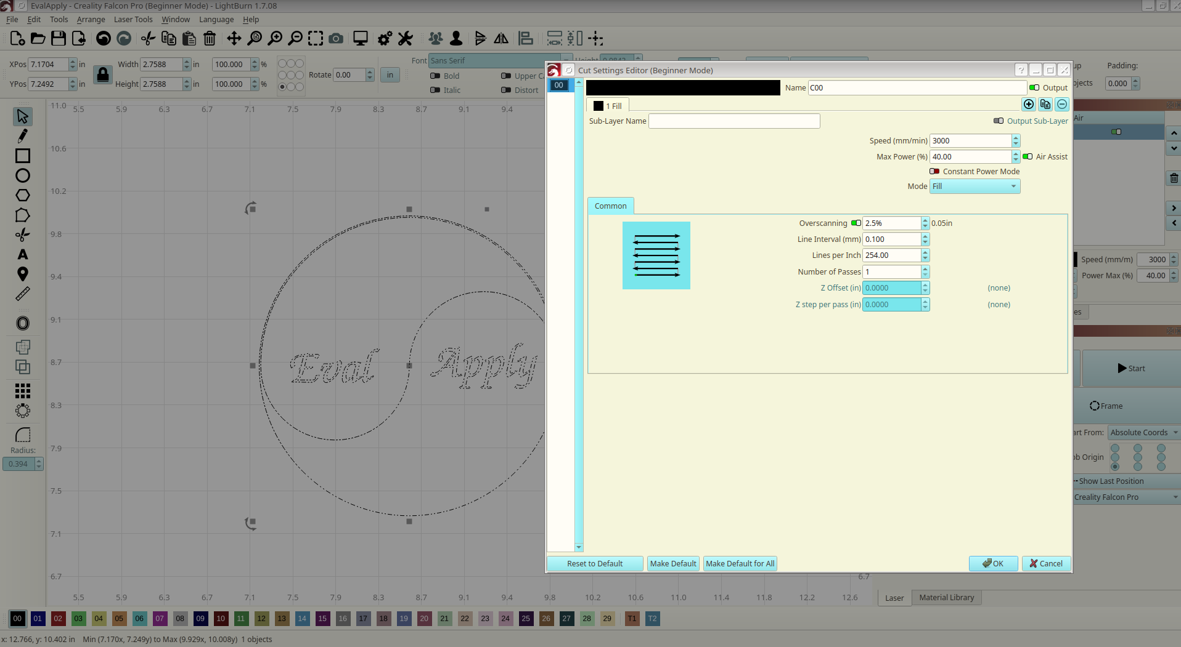Select the Draw Ellipse tool
This screenshot has height=647, width=1181.
point(23,176)
